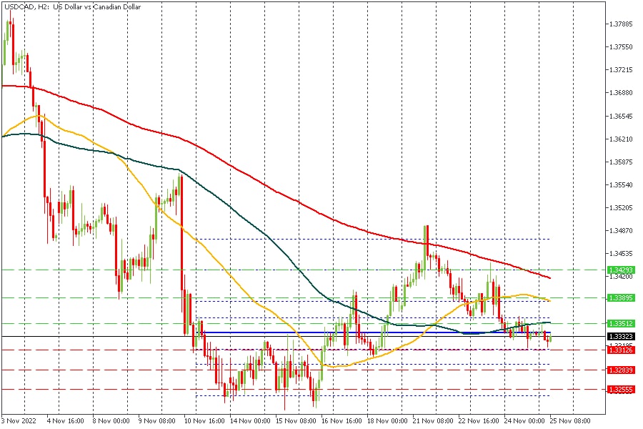Click the 15 Nov 08:00 time label
The height and width of the screenshot is (429, 643).
(x=296, y=421)
